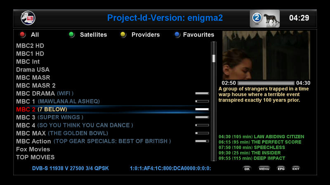This screenshot has height=185, width=330.
Task: Click the MBC 2 event progress bar
Action: point(202,109)
